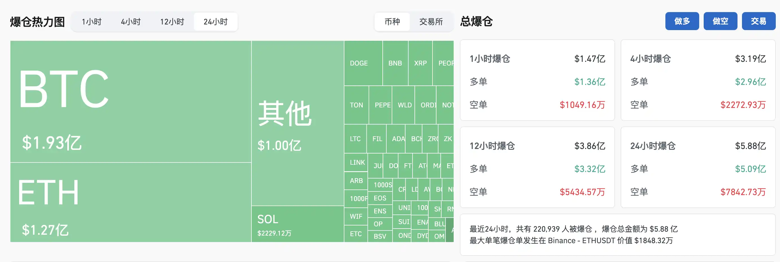Click the 12小时 空单 value $5434.57万
Image resolution: width=780 pixels, height=262 pixels.
[582, 192]
